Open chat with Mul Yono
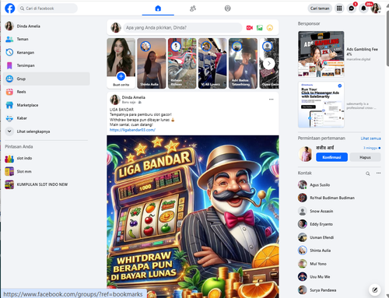Viewport: 389px width, 298px height. click(x=339, y=264)
